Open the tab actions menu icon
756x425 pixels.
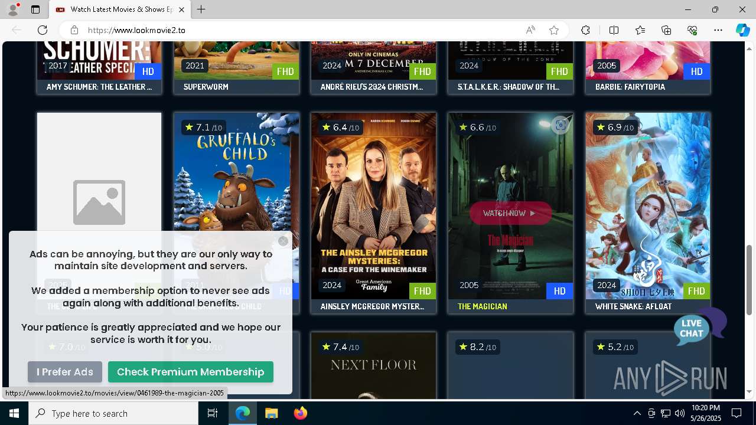coord(35,9)
